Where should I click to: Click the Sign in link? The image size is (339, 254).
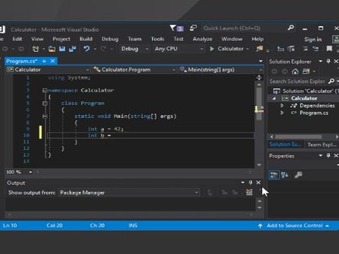(x=313, y=39)
